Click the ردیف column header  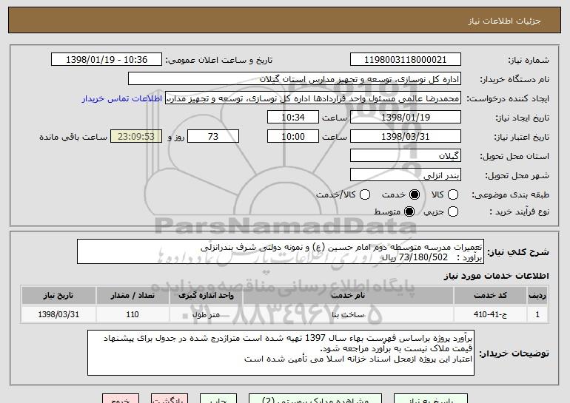(537, 296)
